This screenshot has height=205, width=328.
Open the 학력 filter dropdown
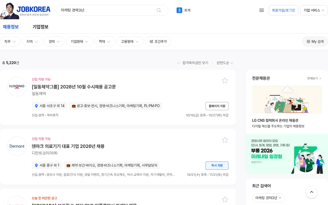pos(105,42)
